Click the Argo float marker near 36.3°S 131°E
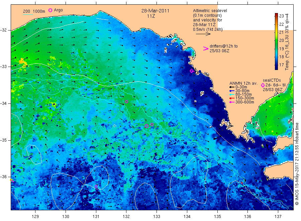The image size is (301, 221). coord(96,186)
